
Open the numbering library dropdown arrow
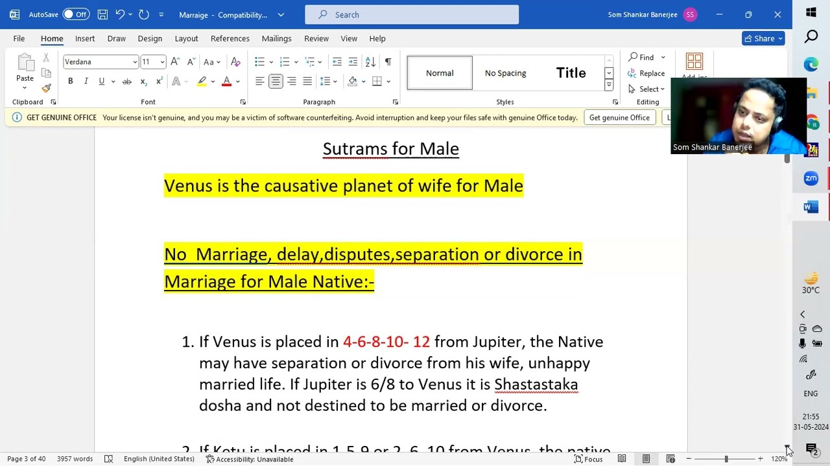pos(296,62)
